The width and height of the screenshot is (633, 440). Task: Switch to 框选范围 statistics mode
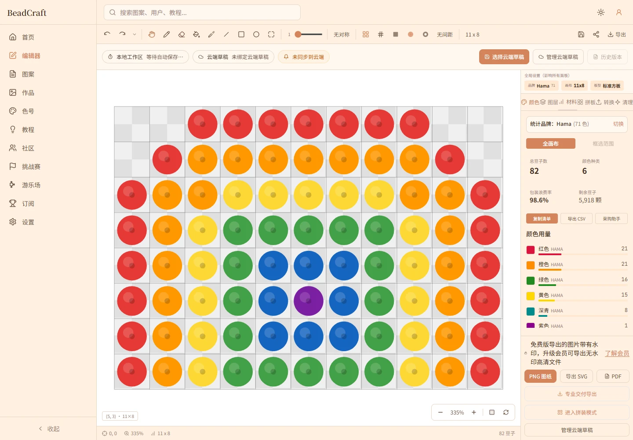(x=603, y=143)
